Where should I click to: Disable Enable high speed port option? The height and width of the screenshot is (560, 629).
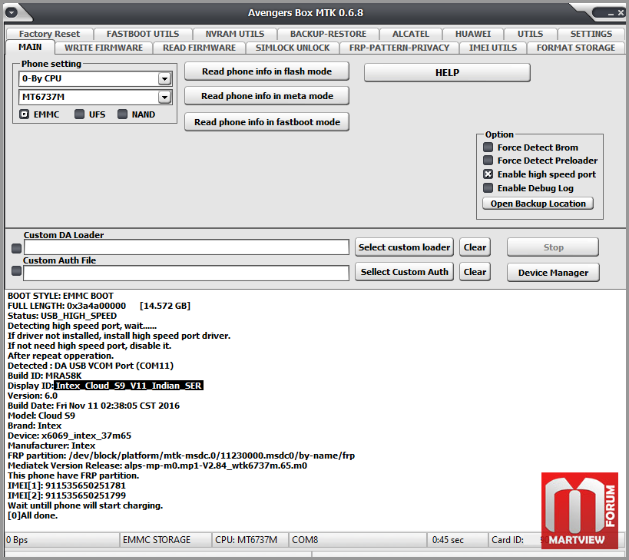pos(488,174)
